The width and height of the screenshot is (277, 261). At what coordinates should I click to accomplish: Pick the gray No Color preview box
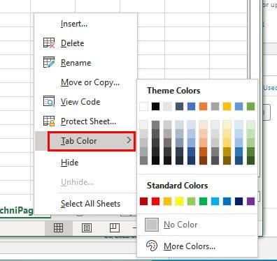pos(152,225)
